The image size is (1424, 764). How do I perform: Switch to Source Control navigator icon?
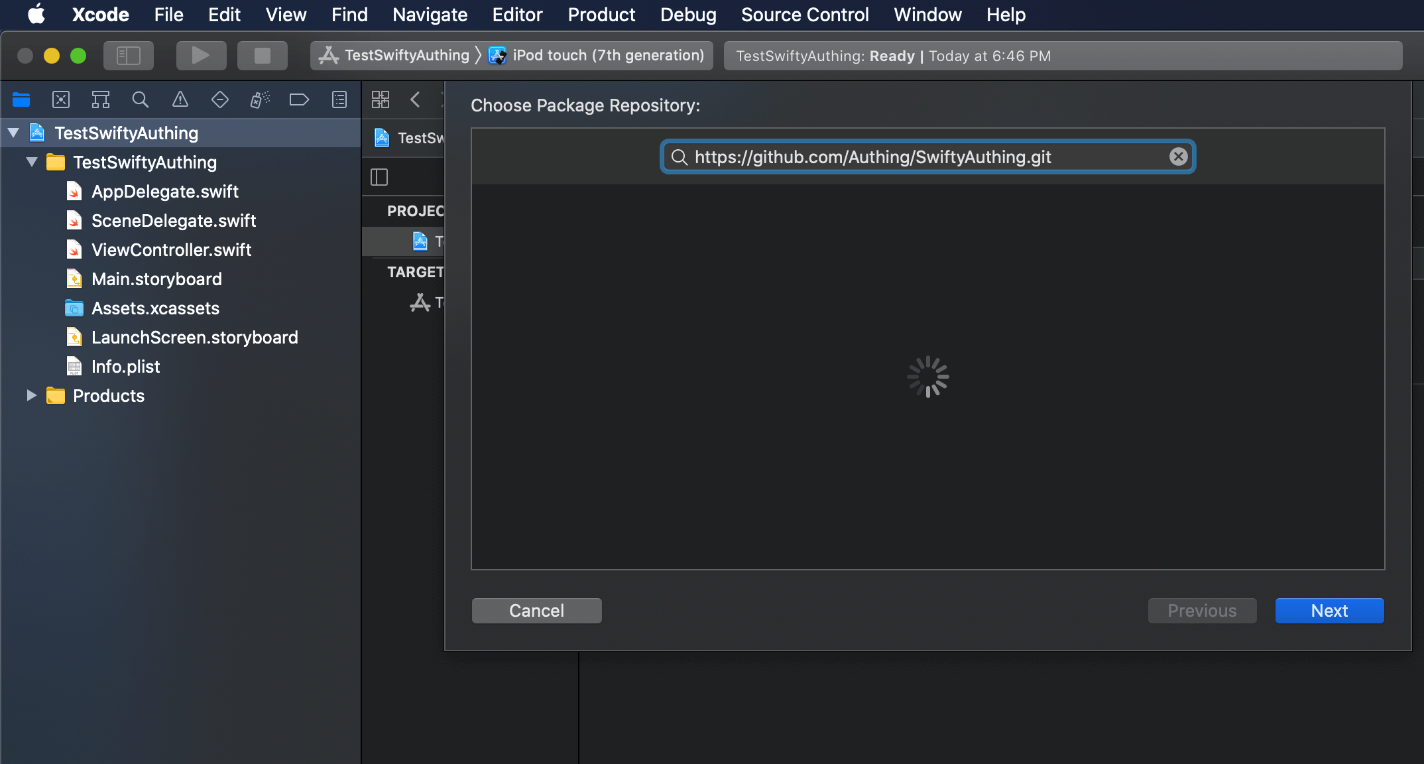tap(61, 100)
